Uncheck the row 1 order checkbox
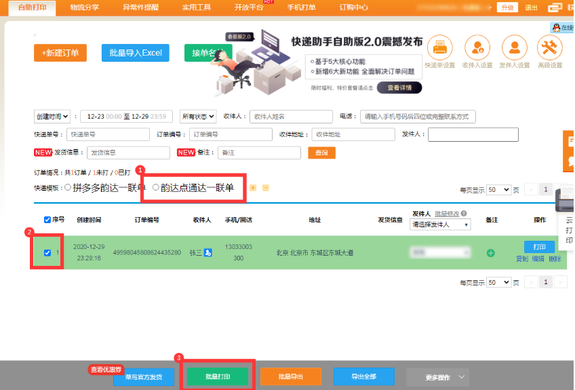The image size is (575, 390). [47, 252]
